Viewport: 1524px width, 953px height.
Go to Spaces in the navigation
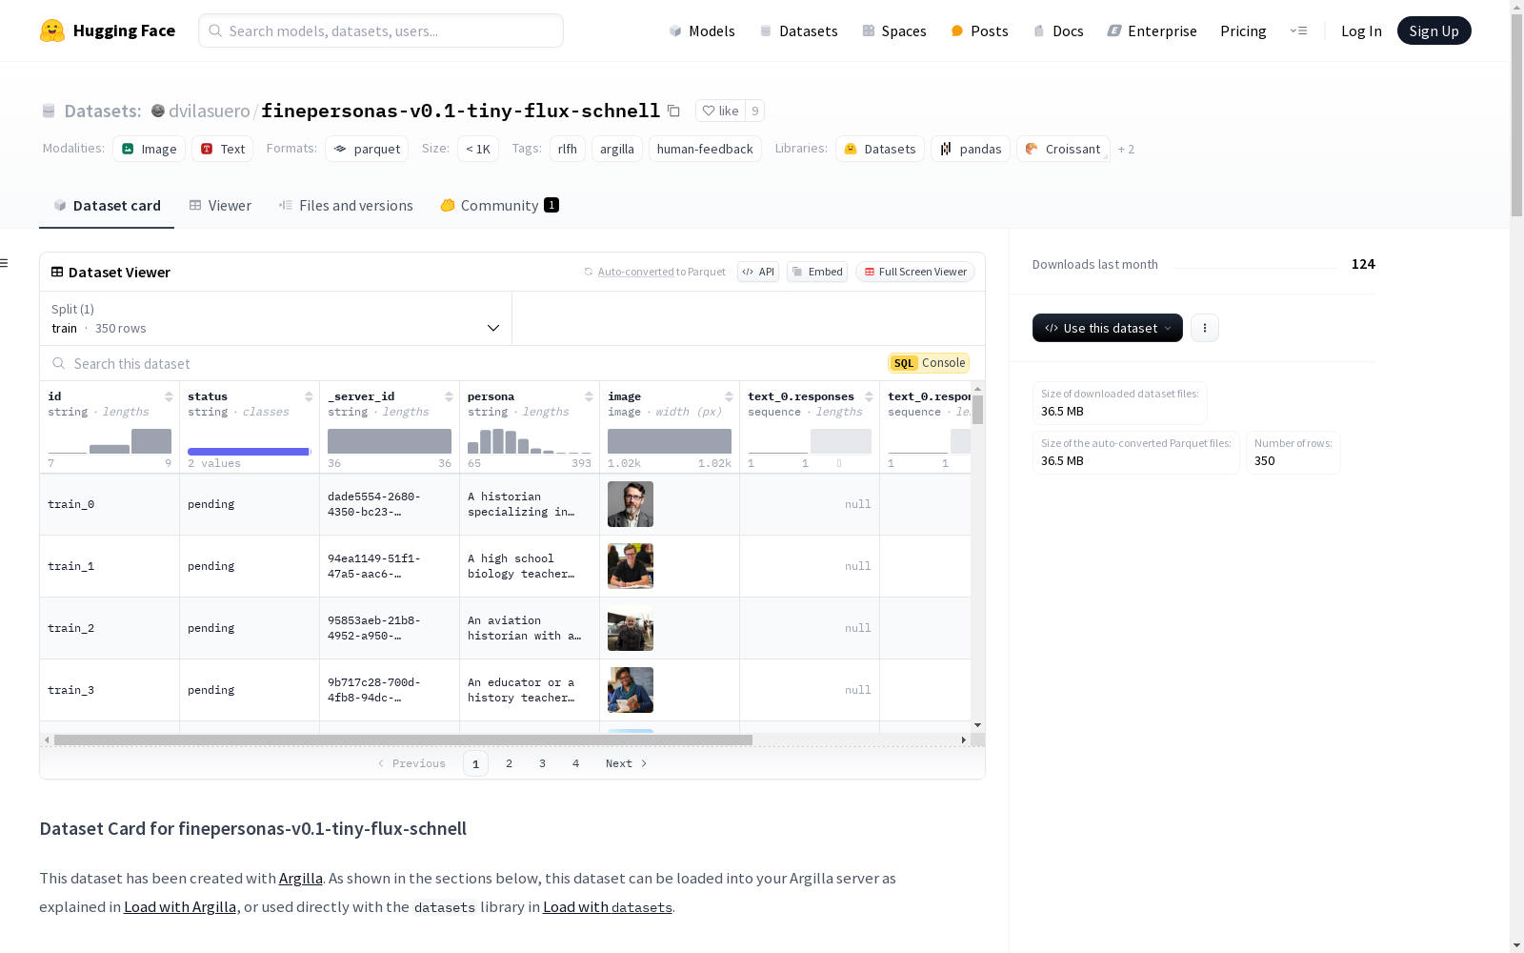(x=894, y=30)
